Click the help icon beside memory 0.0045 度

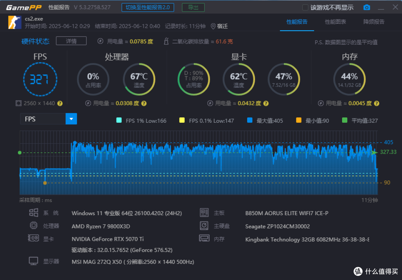377,103
